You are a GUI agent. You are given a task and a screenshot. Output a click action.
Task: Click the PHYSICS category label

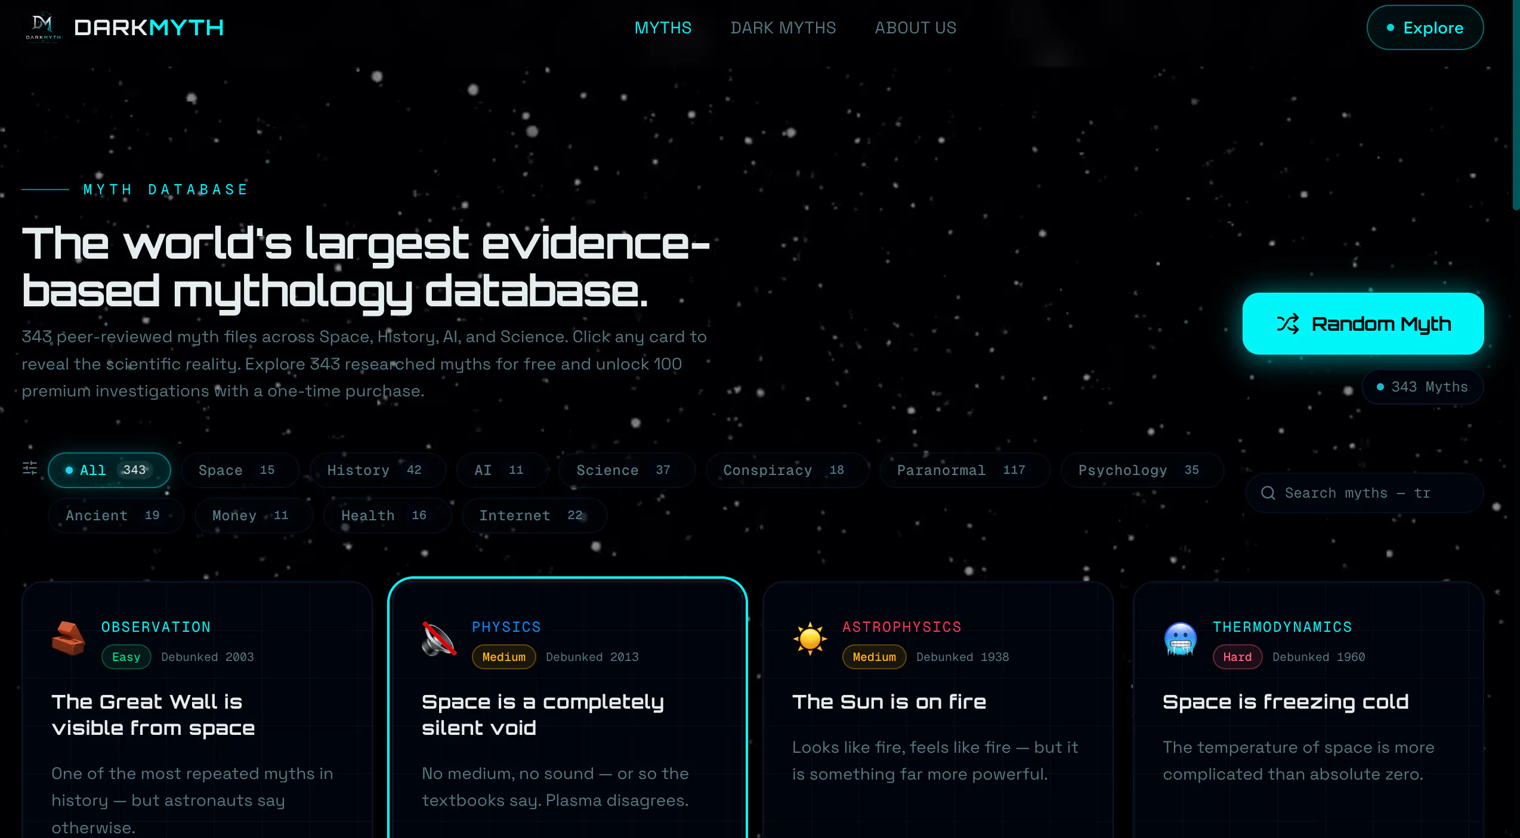click(x=506, y=627)
